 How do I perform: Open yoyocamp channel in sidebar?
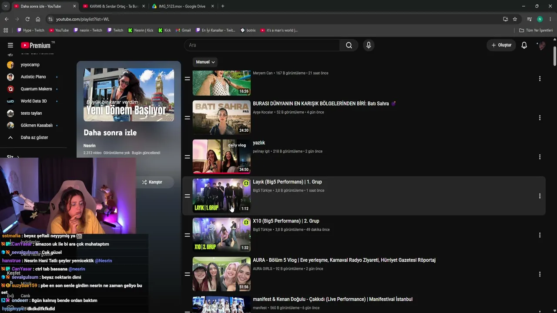coord(30,65)
